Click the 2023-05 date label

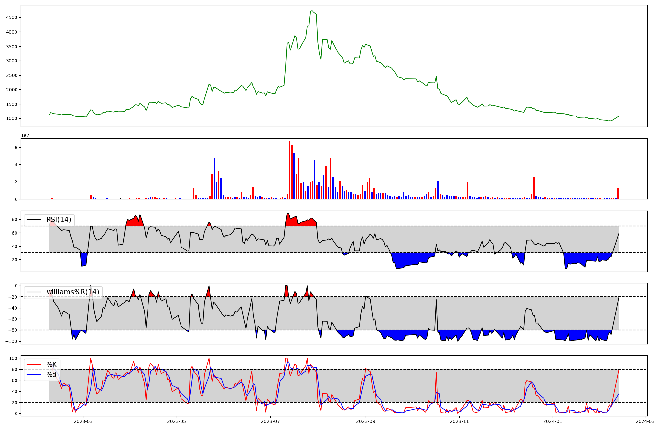(x=177, y=421)
